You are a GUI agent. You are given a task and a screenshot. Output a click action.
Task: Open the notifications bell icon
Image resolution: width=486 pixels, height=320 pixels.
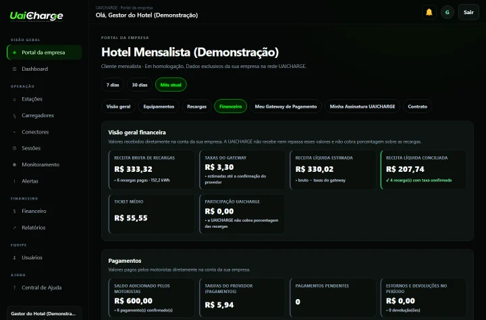(x=429, y=12)
